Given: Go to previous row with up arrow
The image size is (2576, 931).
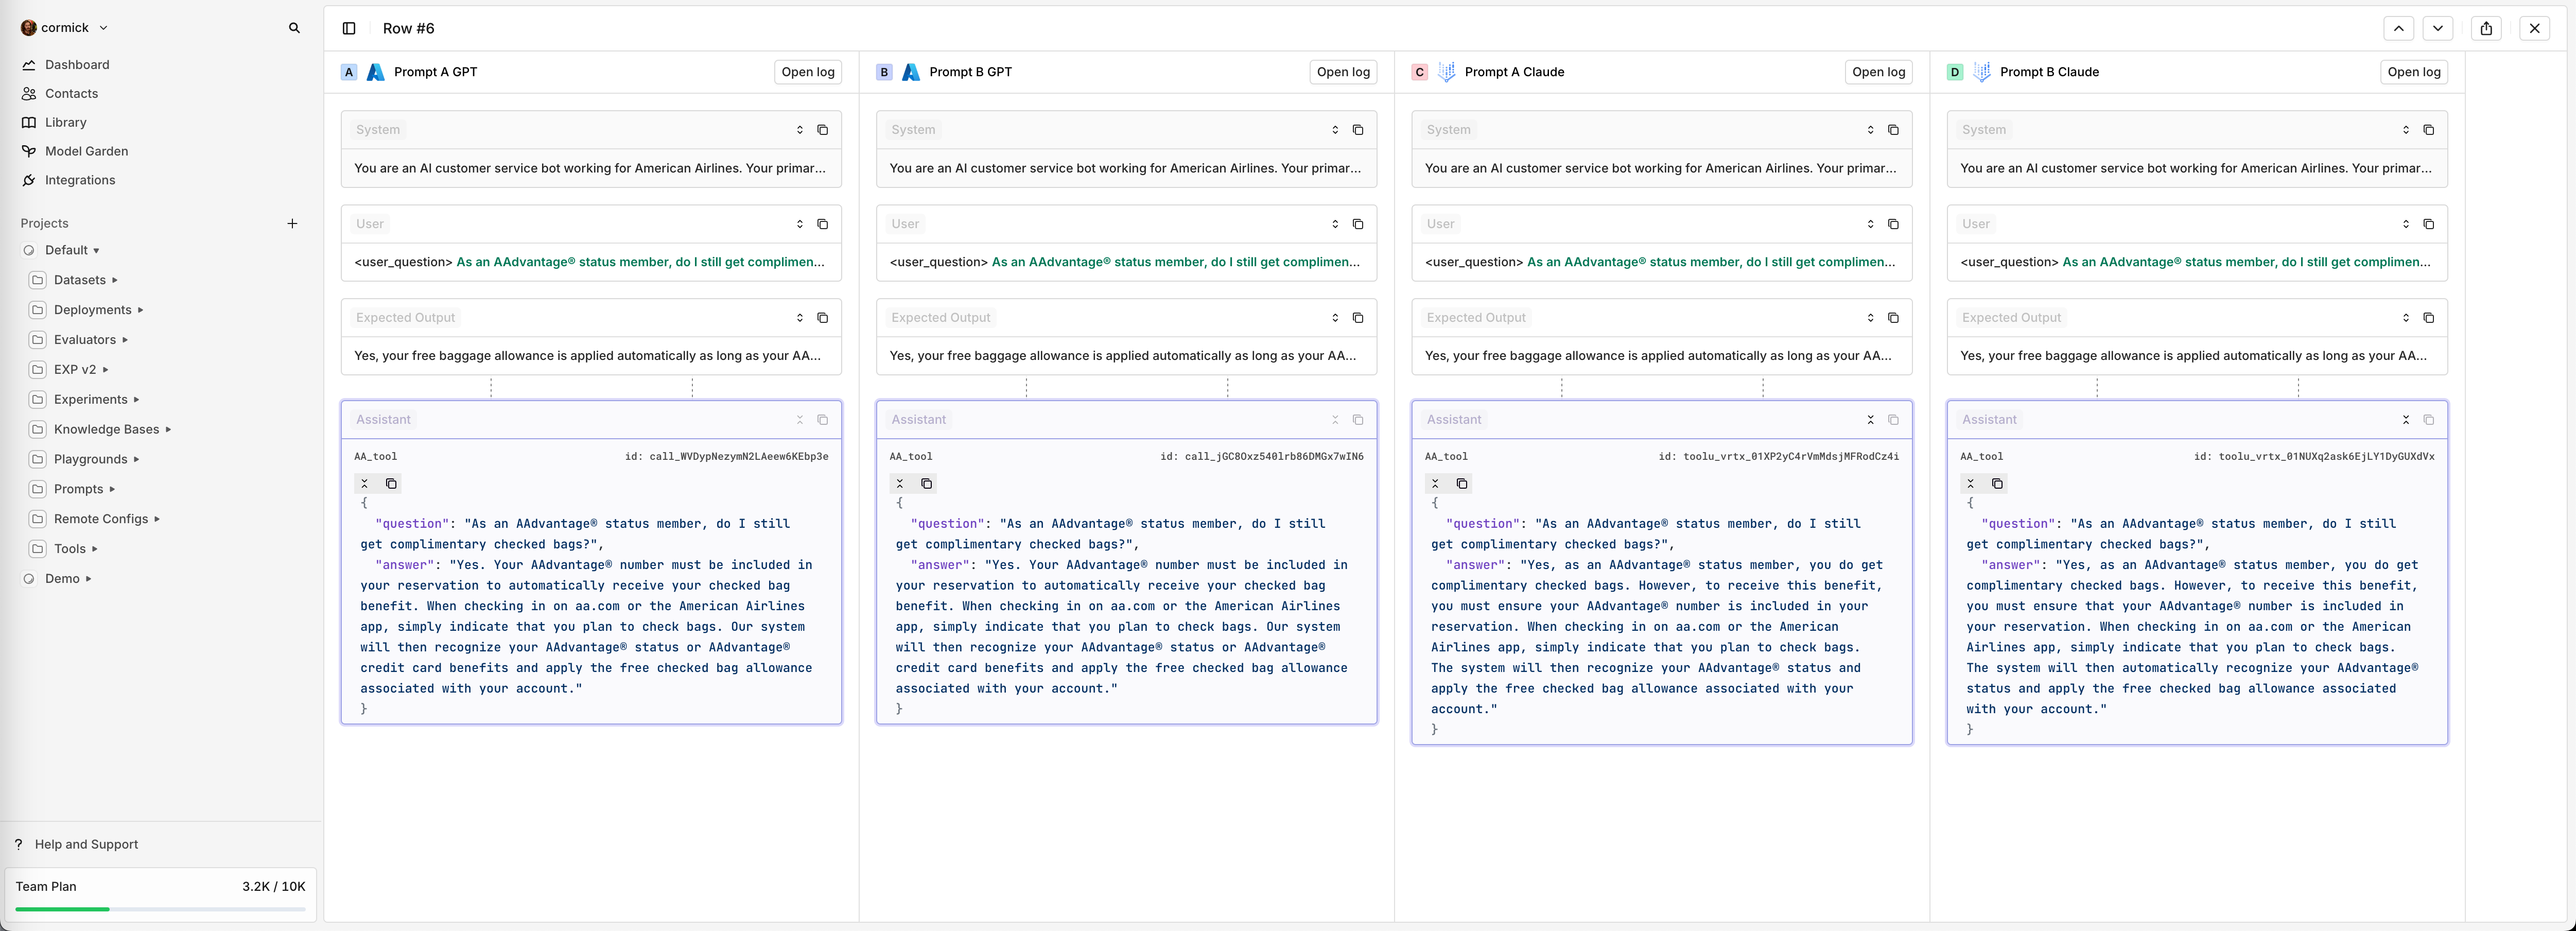Looking at the screenshot, I should coord(2398,28).
